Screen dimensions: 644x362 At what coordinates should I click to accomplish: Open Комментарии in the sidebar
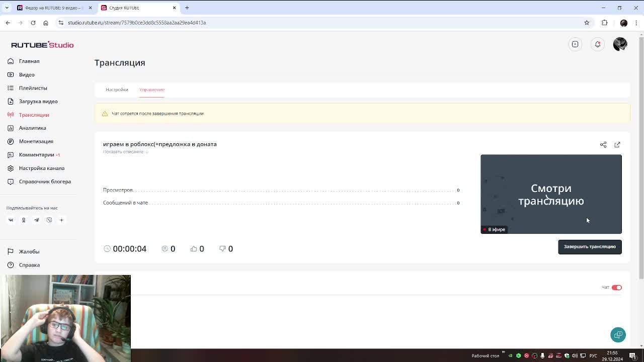(x=36, y=155)
